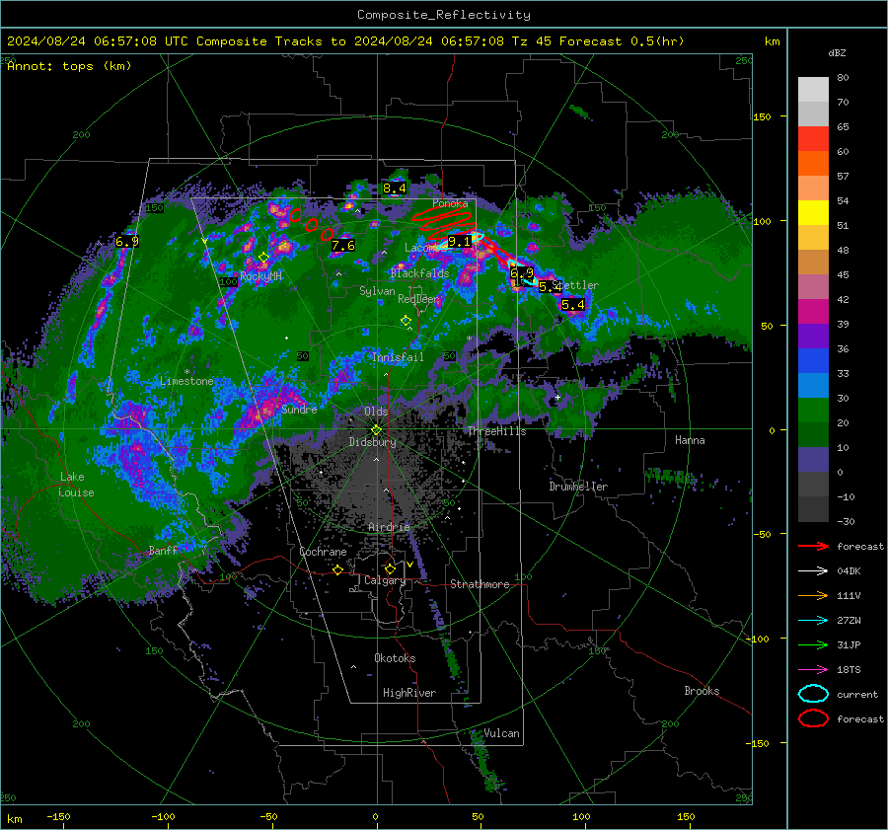This screenshot has height=830, width=888.
Task: Click the cyan current ellipse legend icon
Action: pyautogui.click(x=813, y=694)
